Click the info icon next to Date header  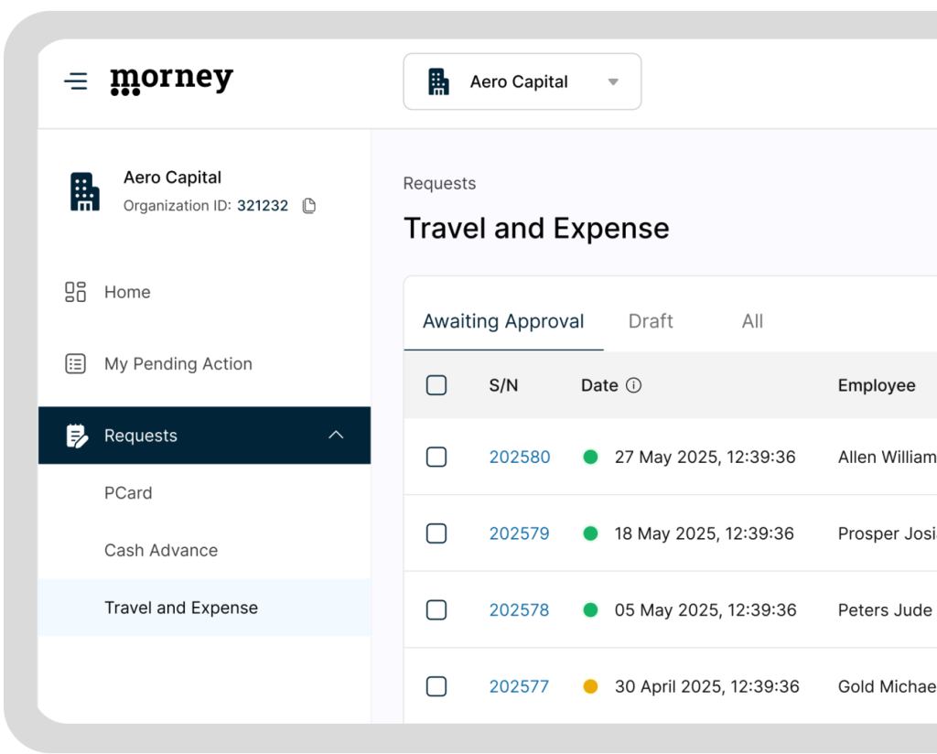[x=633, y=385]
